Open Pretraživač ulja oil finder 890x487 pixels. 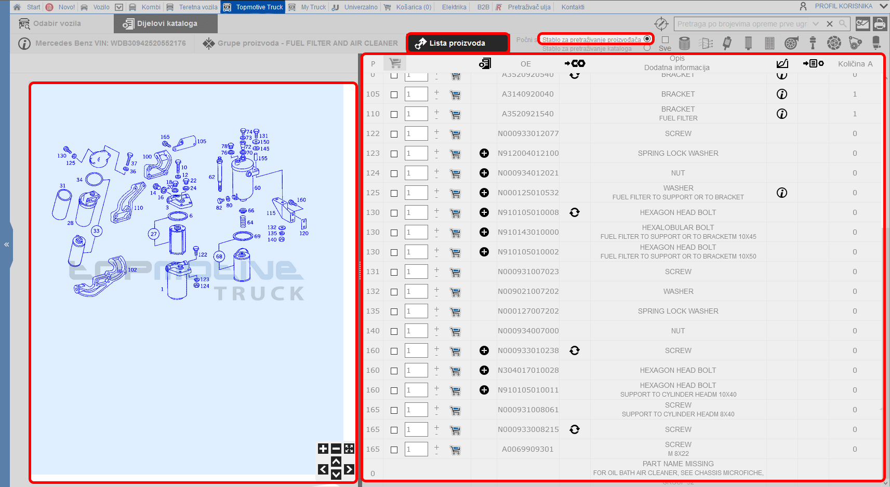click(523, 7)
